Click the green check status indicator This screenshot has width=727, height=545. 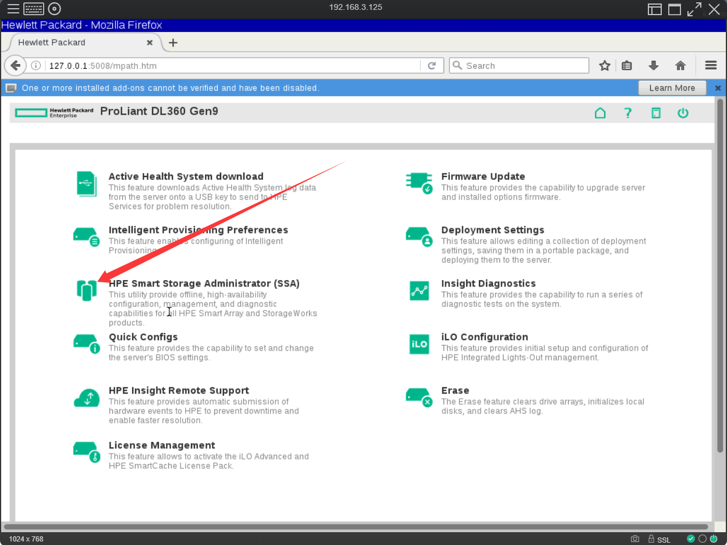click(x=690, y=539)
